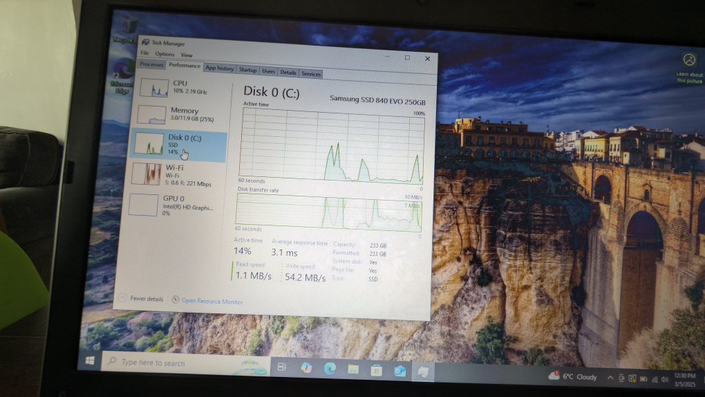The height and width of the screenshot is (397, 705).
Task: Open File Explorer from the taskbar
Action: click(x=353, y=369)
